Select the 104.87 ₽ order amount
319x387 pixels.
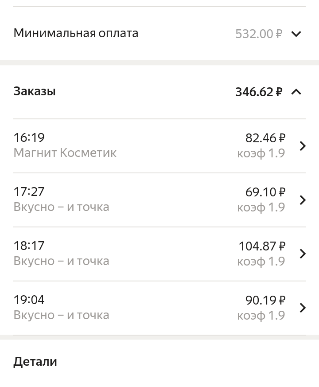(262, 246)
